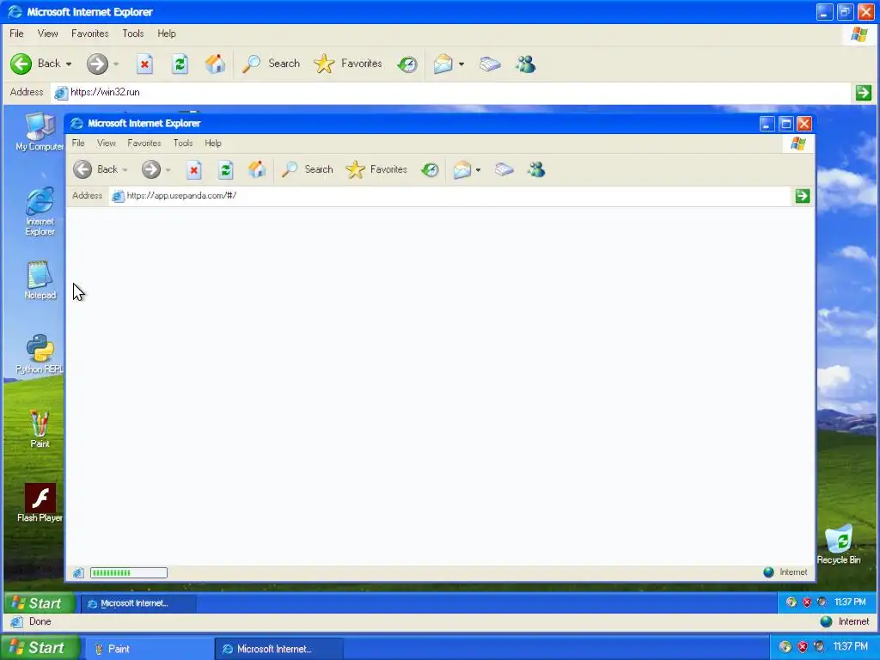Click Print icon in outer Internet Explorer toolbar
This screenshot has height=660, width=880.
tap(490, 64)
